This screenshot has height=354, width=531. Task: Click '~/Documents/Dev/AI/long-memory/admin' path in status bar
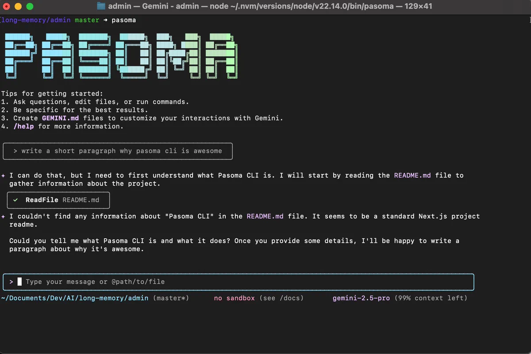(75, 298)
